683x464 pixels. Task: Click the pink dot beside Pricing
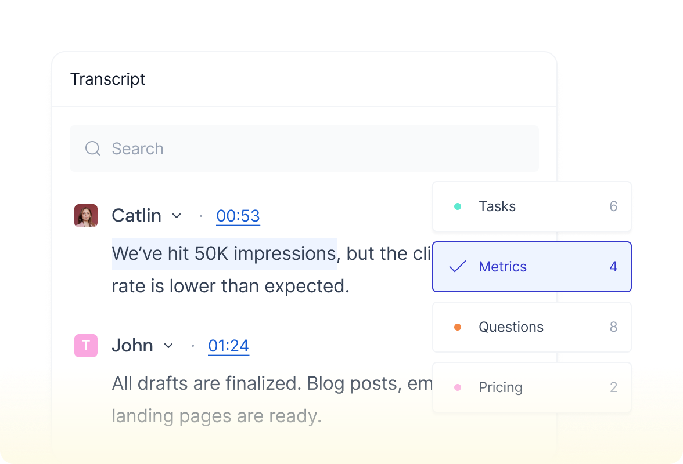pos(458,387)
